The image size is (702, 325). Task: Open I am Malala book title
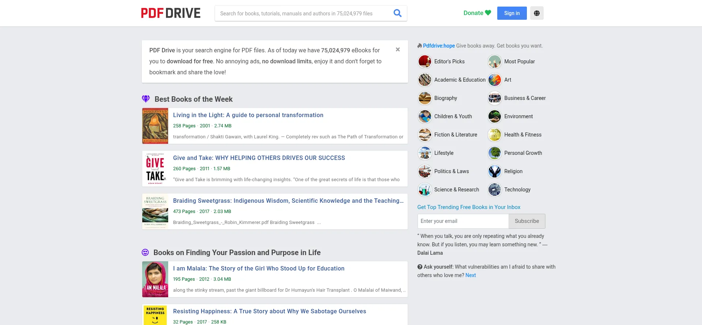tap(259, 268)
